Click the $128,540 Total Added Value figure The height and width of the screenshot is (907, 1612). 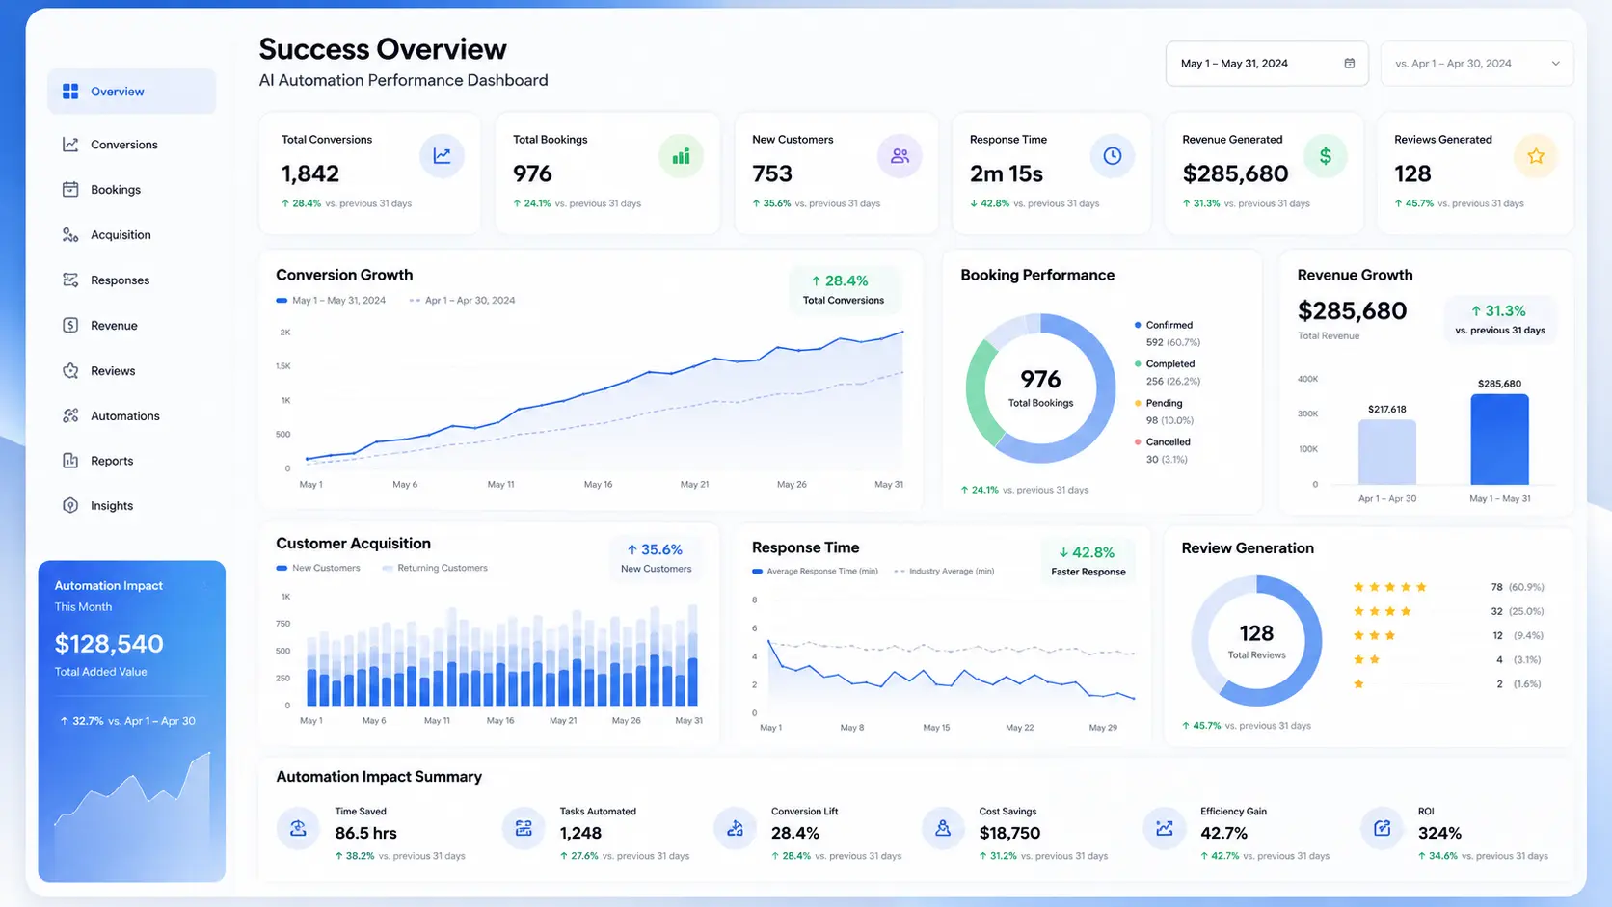[109, 644]
